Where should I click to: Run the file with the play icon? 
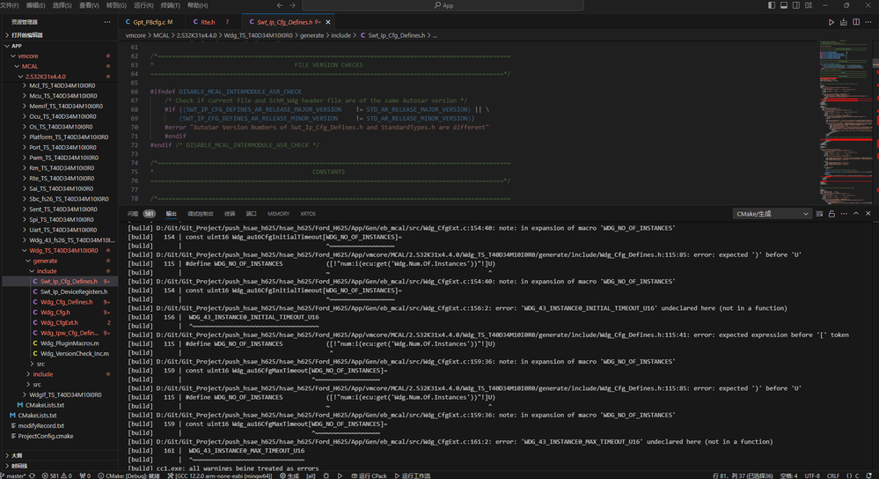[x=831, y=22]
